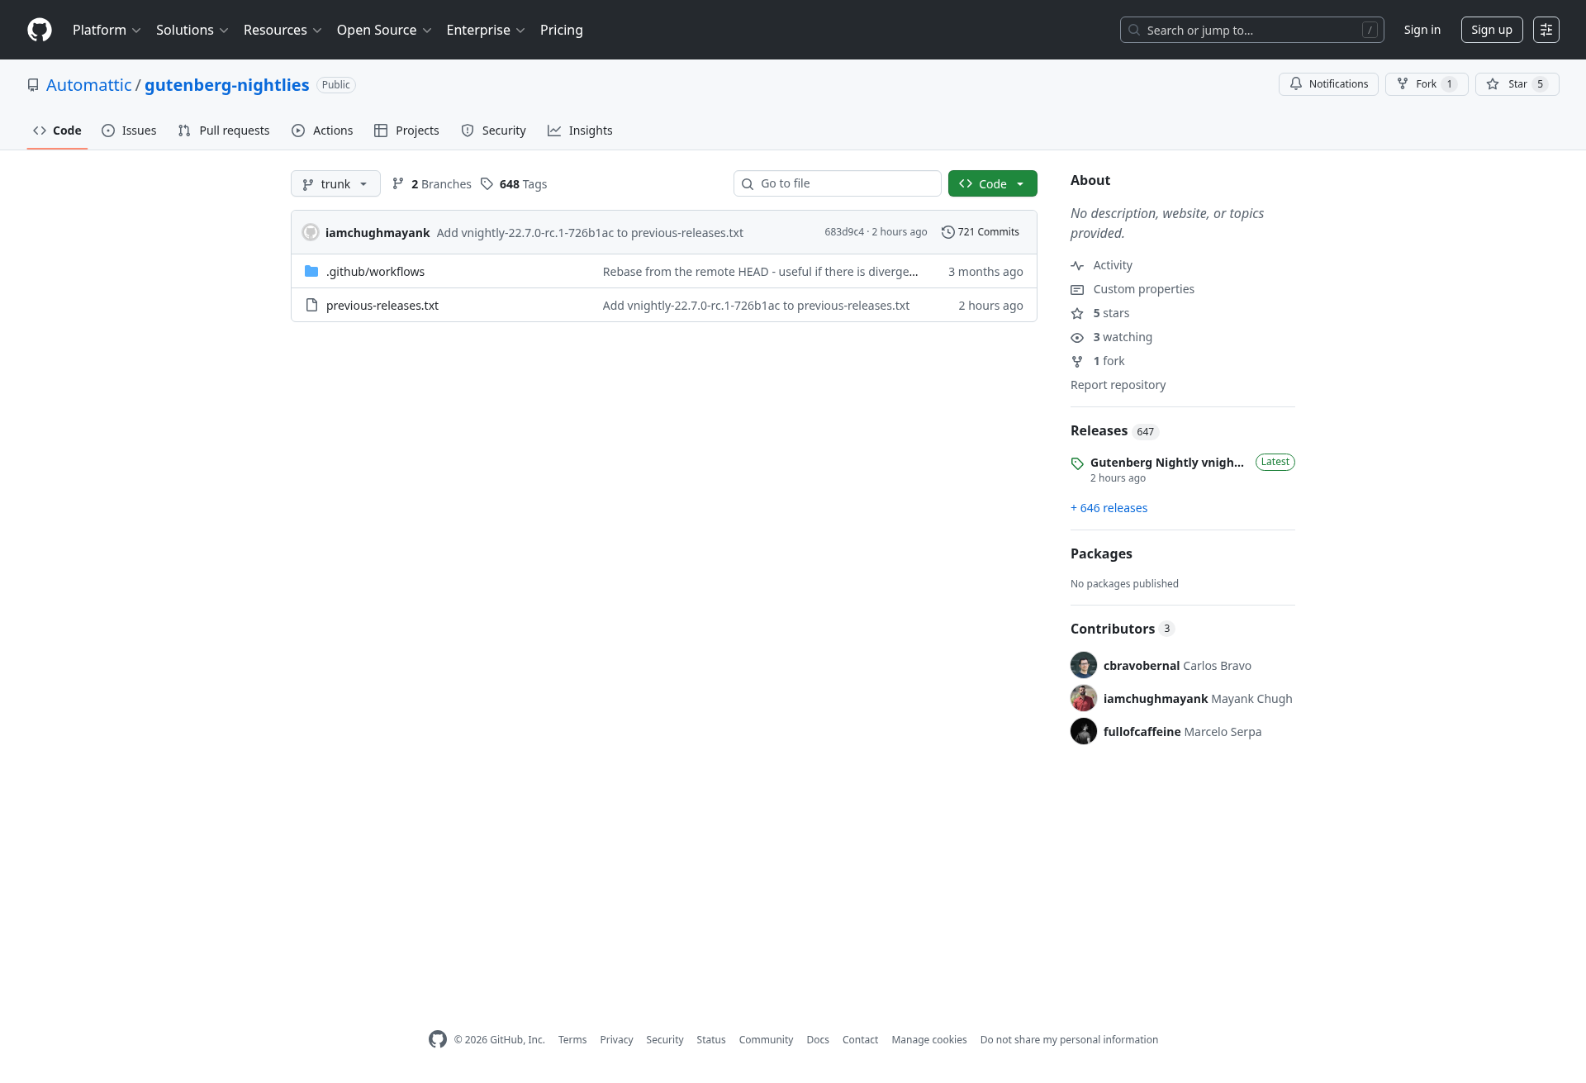Open the Terms footer link

pyautogui.click(x=572, y=1040)
